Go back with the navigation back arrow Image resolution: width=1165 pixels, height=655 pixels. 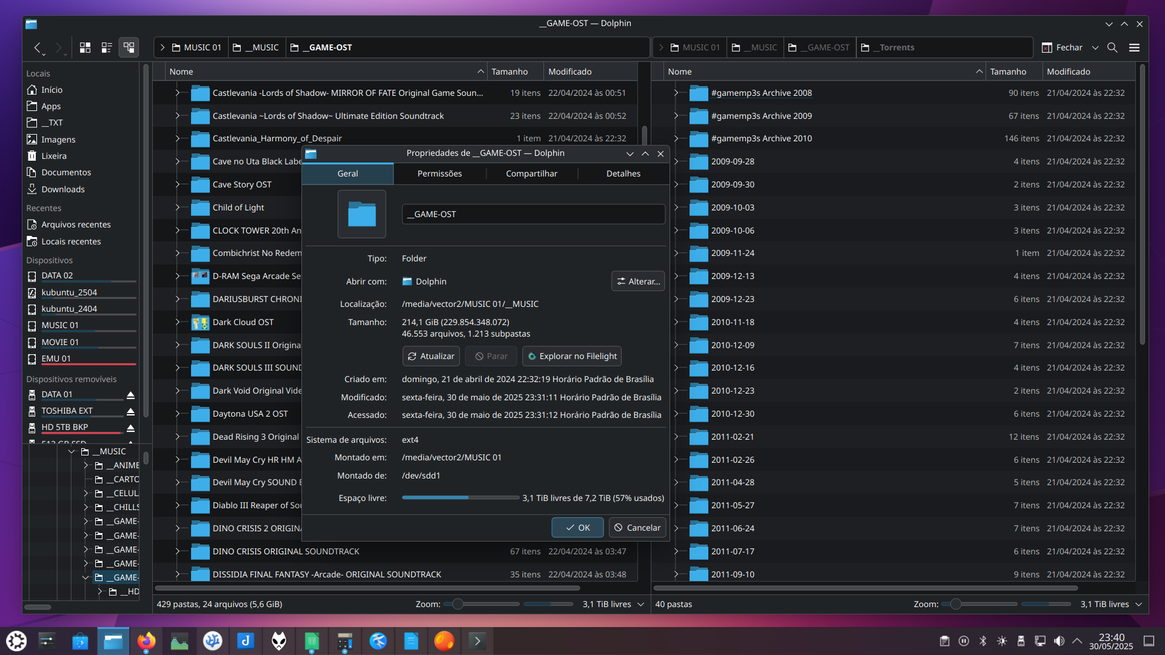tap(38, 47)
